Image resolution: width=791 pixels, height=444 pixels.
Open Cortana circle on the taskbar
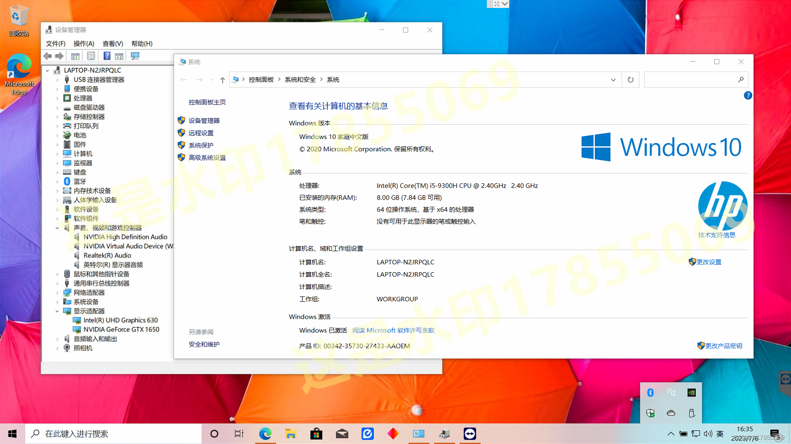(x=214, y=434)
